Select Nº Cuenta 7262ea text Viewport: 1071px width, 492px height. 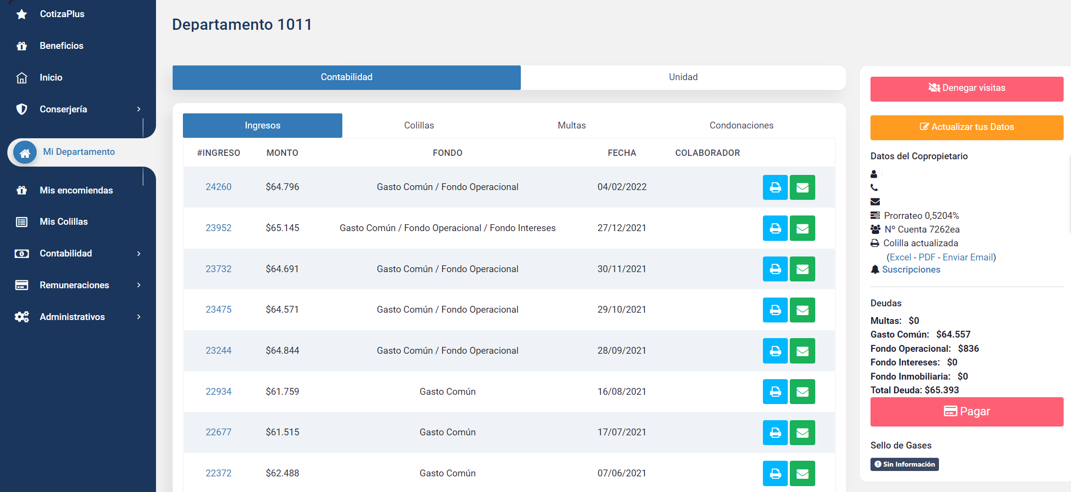pyautogui.click(x=922, y=230)
